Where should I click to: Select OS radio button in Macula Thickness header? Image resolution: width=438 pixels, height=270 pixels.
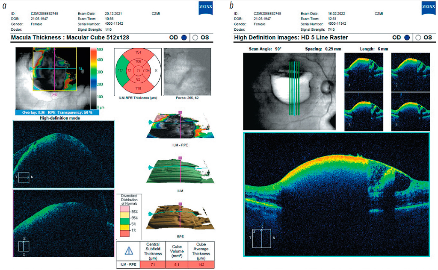(195, 38)
